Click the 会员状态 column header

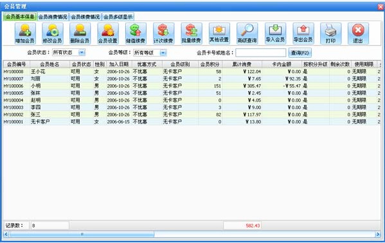pyautogui.click(x=82, y=64)
